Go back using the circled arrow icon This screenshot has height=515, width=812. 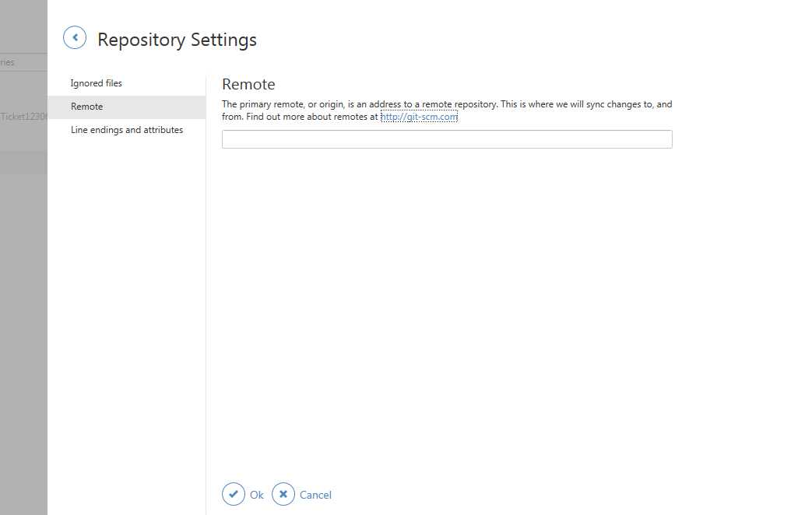(x=75, y=37)
